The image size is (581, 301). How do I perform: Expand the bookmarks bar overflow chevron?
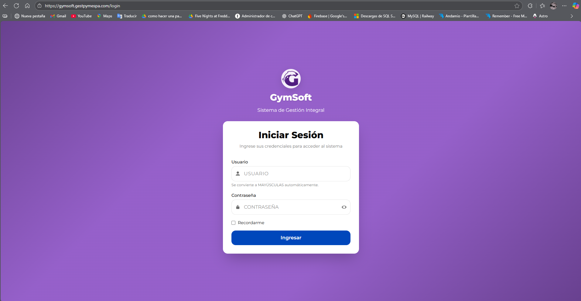tap(572, 16)
